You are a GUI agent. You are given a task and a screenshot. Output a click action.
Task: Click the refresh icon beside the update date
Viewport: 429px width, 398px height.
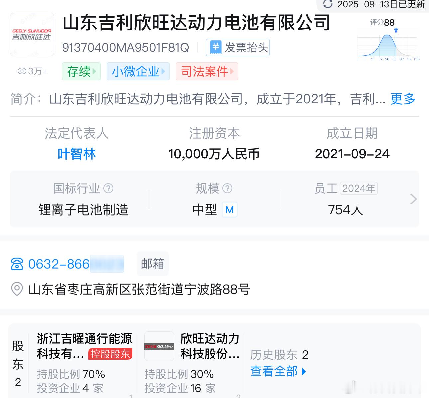tap(328, 4)
